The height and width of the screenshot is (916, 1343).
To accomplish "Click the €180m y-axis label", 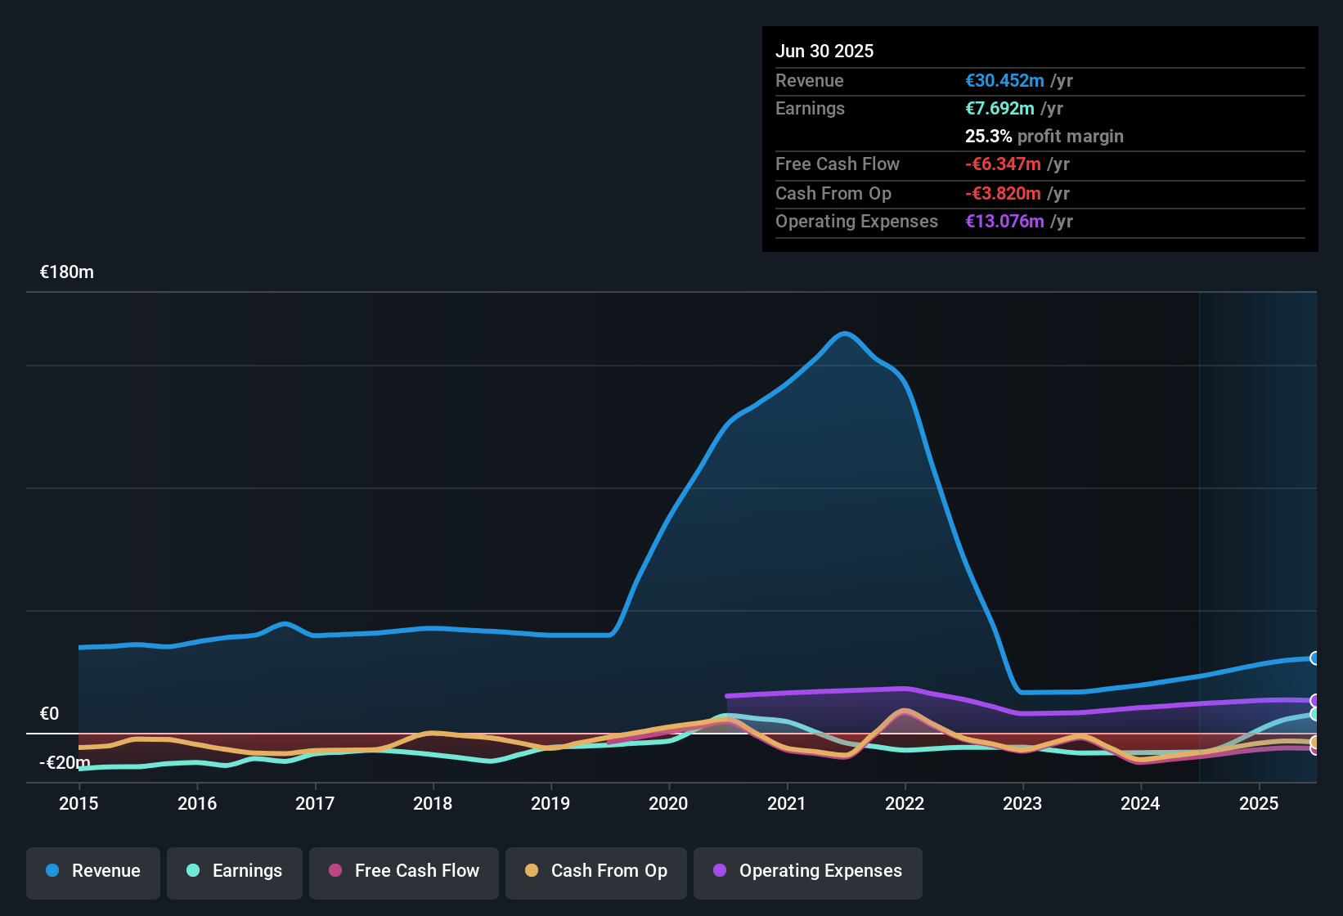I will tap(67, 272).
